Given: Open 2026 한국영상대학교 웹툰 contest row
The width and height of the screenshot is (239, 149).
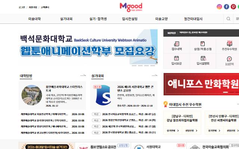Looking at the screenshot, I should (124, 133).
